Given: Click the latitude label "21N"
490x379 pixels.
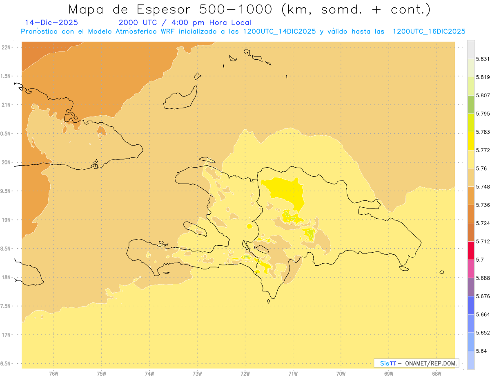Looking at the screenshot, I should click(x=6, y=105).
